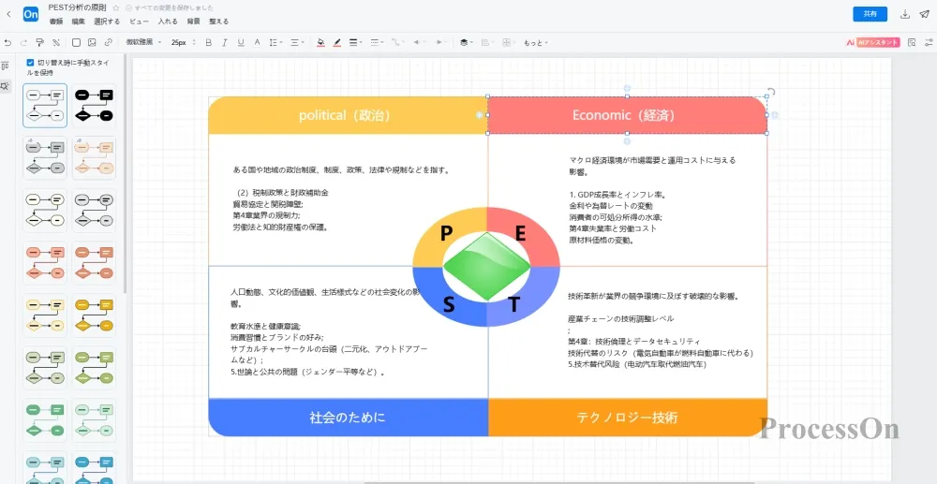Toggle italic text formatting
Screen dimensions: 937x484
tap(224, 42)
